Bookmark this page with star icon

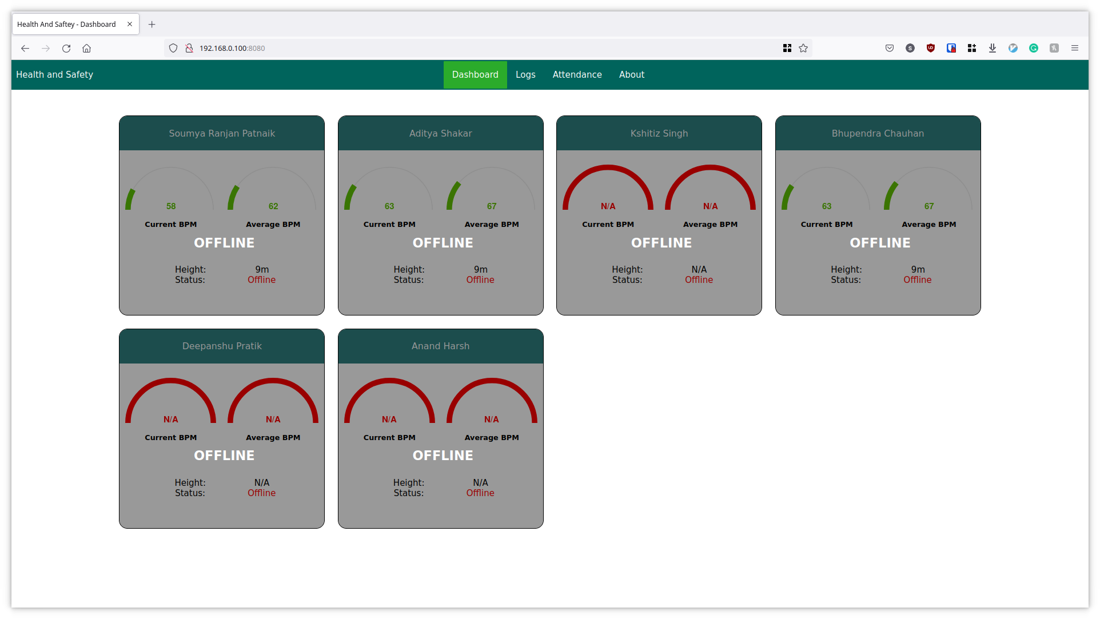tap(803, 48)
